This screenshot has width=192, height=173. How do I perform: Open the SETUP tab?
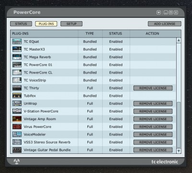tap(72, 24)
